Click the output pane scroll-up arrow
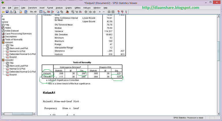 pyautogui.click(x=218, y=16)
